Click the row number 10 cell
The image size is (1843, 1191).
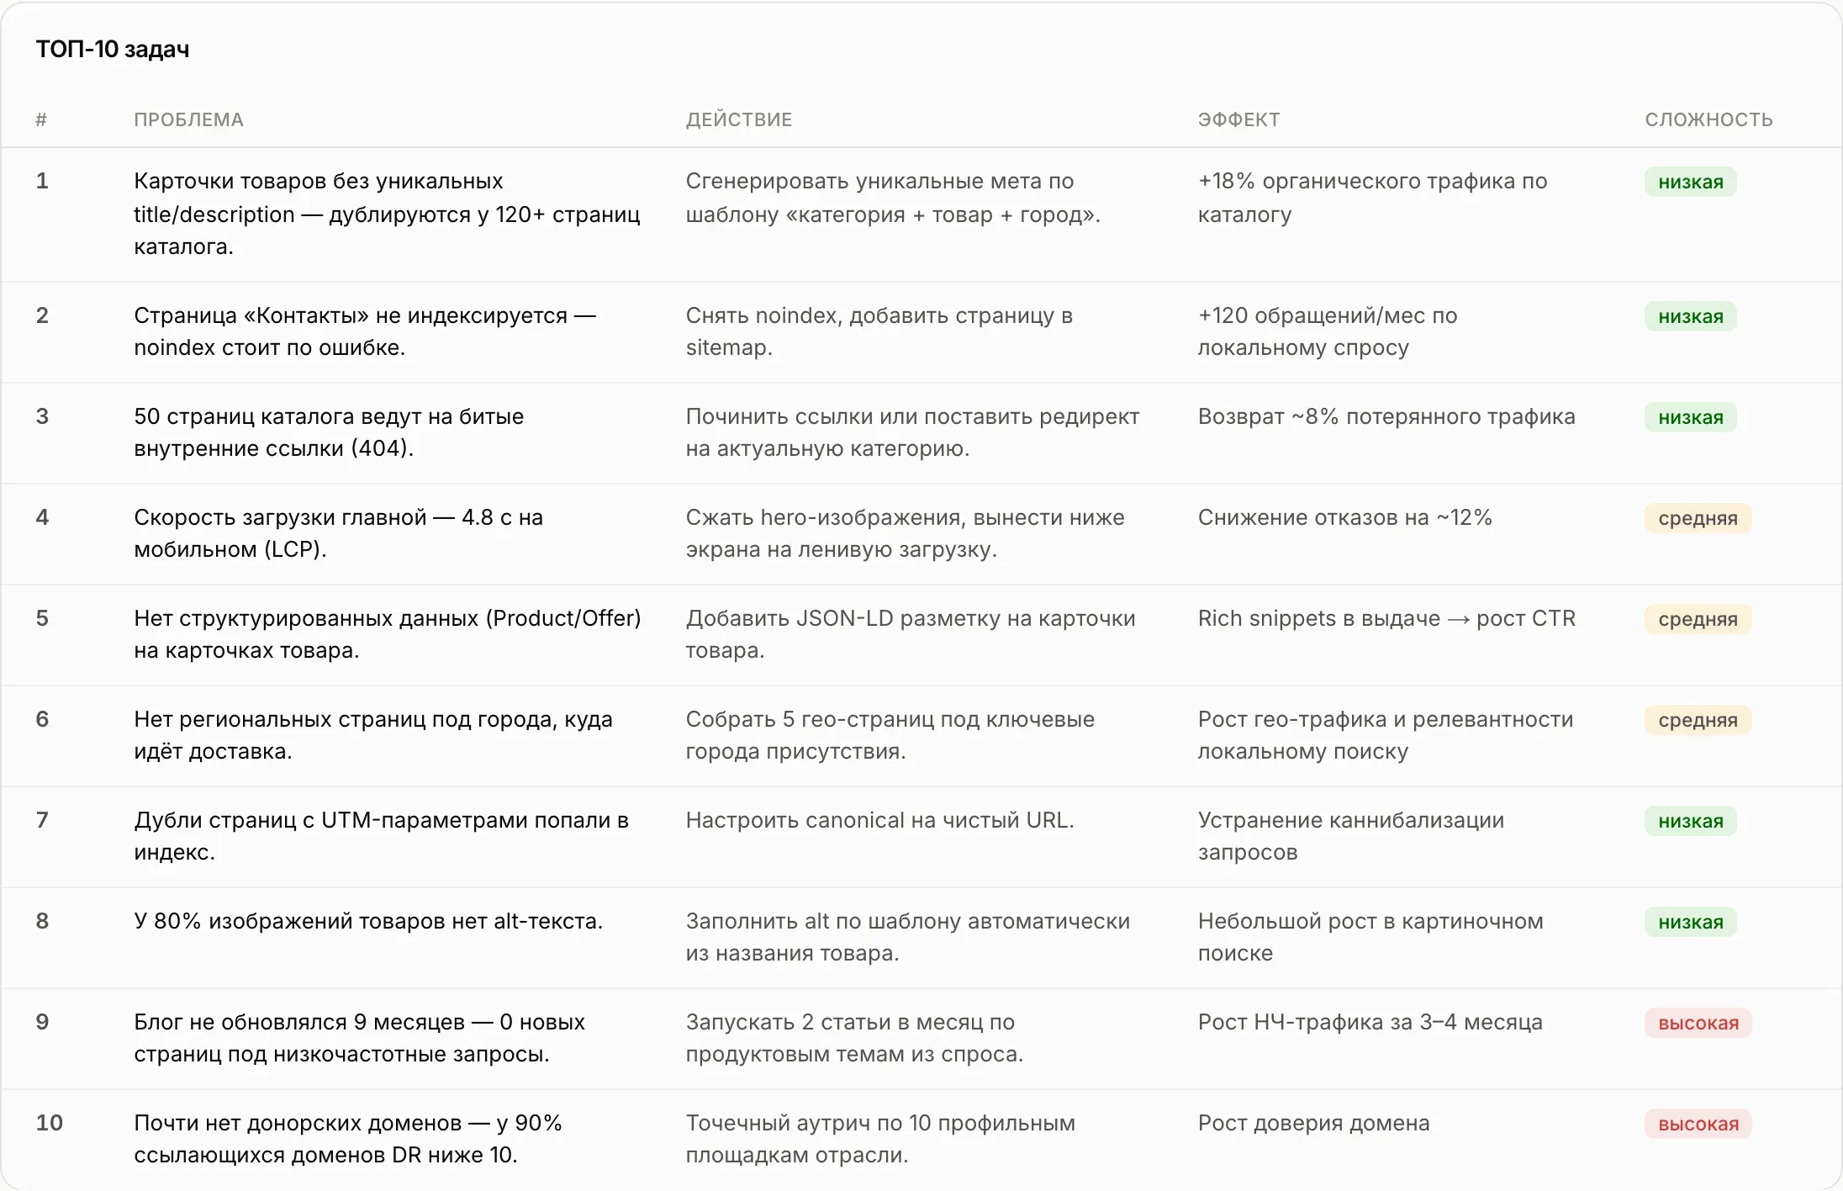click(50, 1123)
